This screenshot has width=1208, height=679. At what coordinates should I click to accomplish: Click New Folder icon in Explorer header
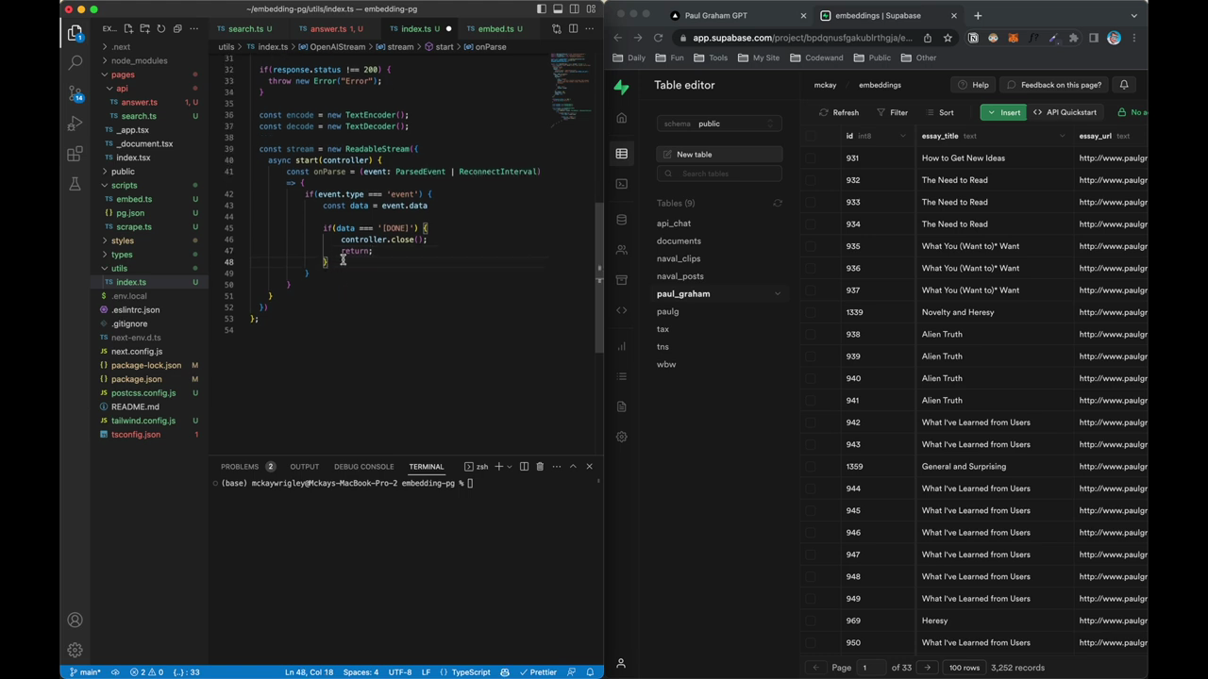pyautogui.click(x=144, y=29)
